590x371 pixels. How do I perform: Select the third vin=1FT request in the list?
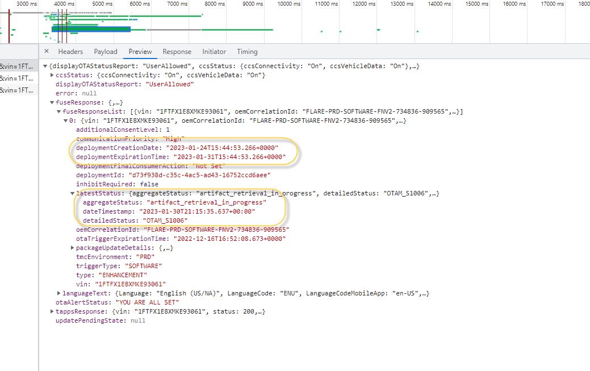(17, 90)
